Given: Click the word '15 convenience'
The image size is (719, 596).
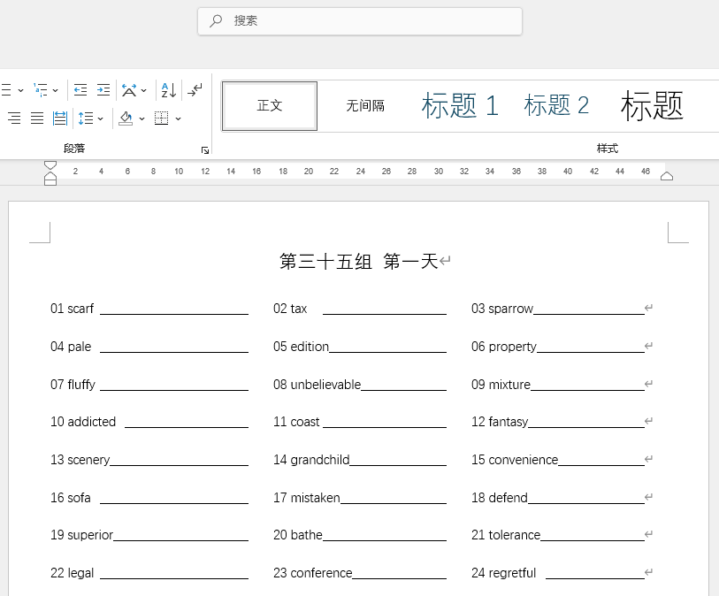Looking at the screenshot, I should click(515, 460).
